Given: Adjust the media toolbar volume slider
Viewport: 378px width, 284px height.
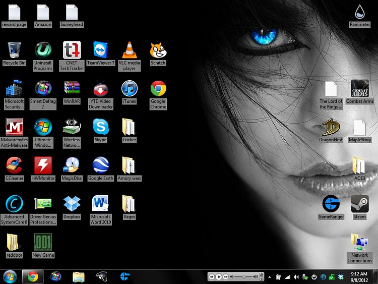Looking at the screenshot, I should coord(243,277).
